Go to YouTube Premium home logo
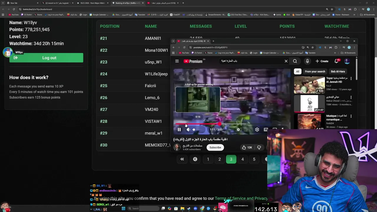Screen dimensions: 377x212 pyautogui.click(x=193, y=61)
